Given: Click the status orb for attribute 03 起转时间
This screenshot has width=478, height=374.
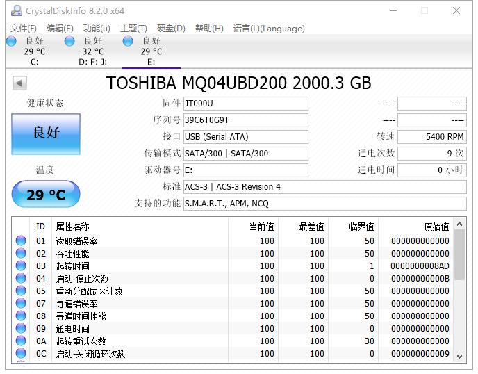Looking at the screenshot, I should click(21, 266).
